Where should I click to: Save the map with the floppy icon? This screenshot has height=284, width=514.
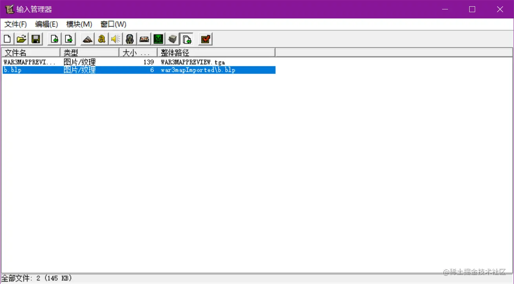[36, 39]
